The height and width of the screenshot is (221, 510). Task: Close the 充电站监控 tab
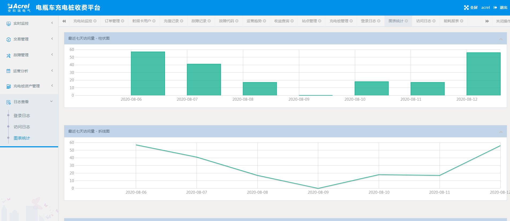coord(95,21)
